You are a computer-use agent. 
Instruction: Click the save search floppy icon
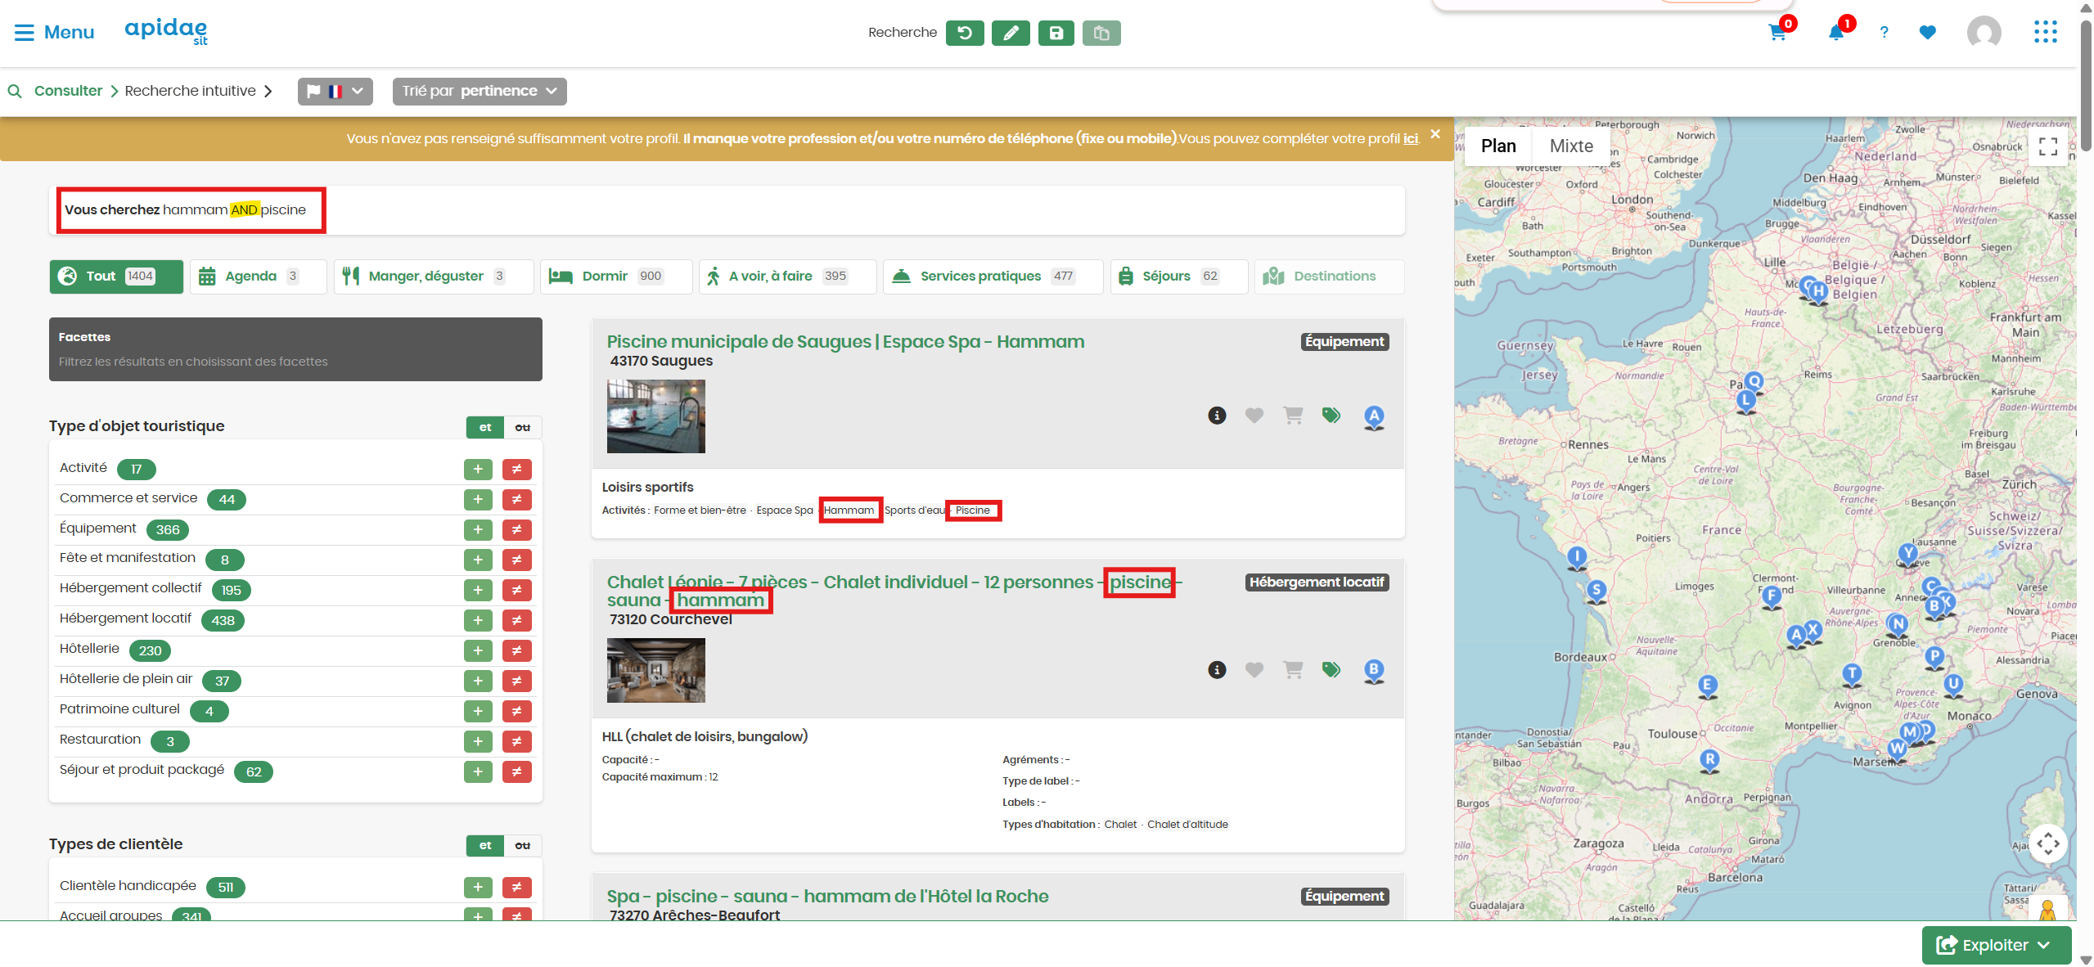pos(1056,33)
